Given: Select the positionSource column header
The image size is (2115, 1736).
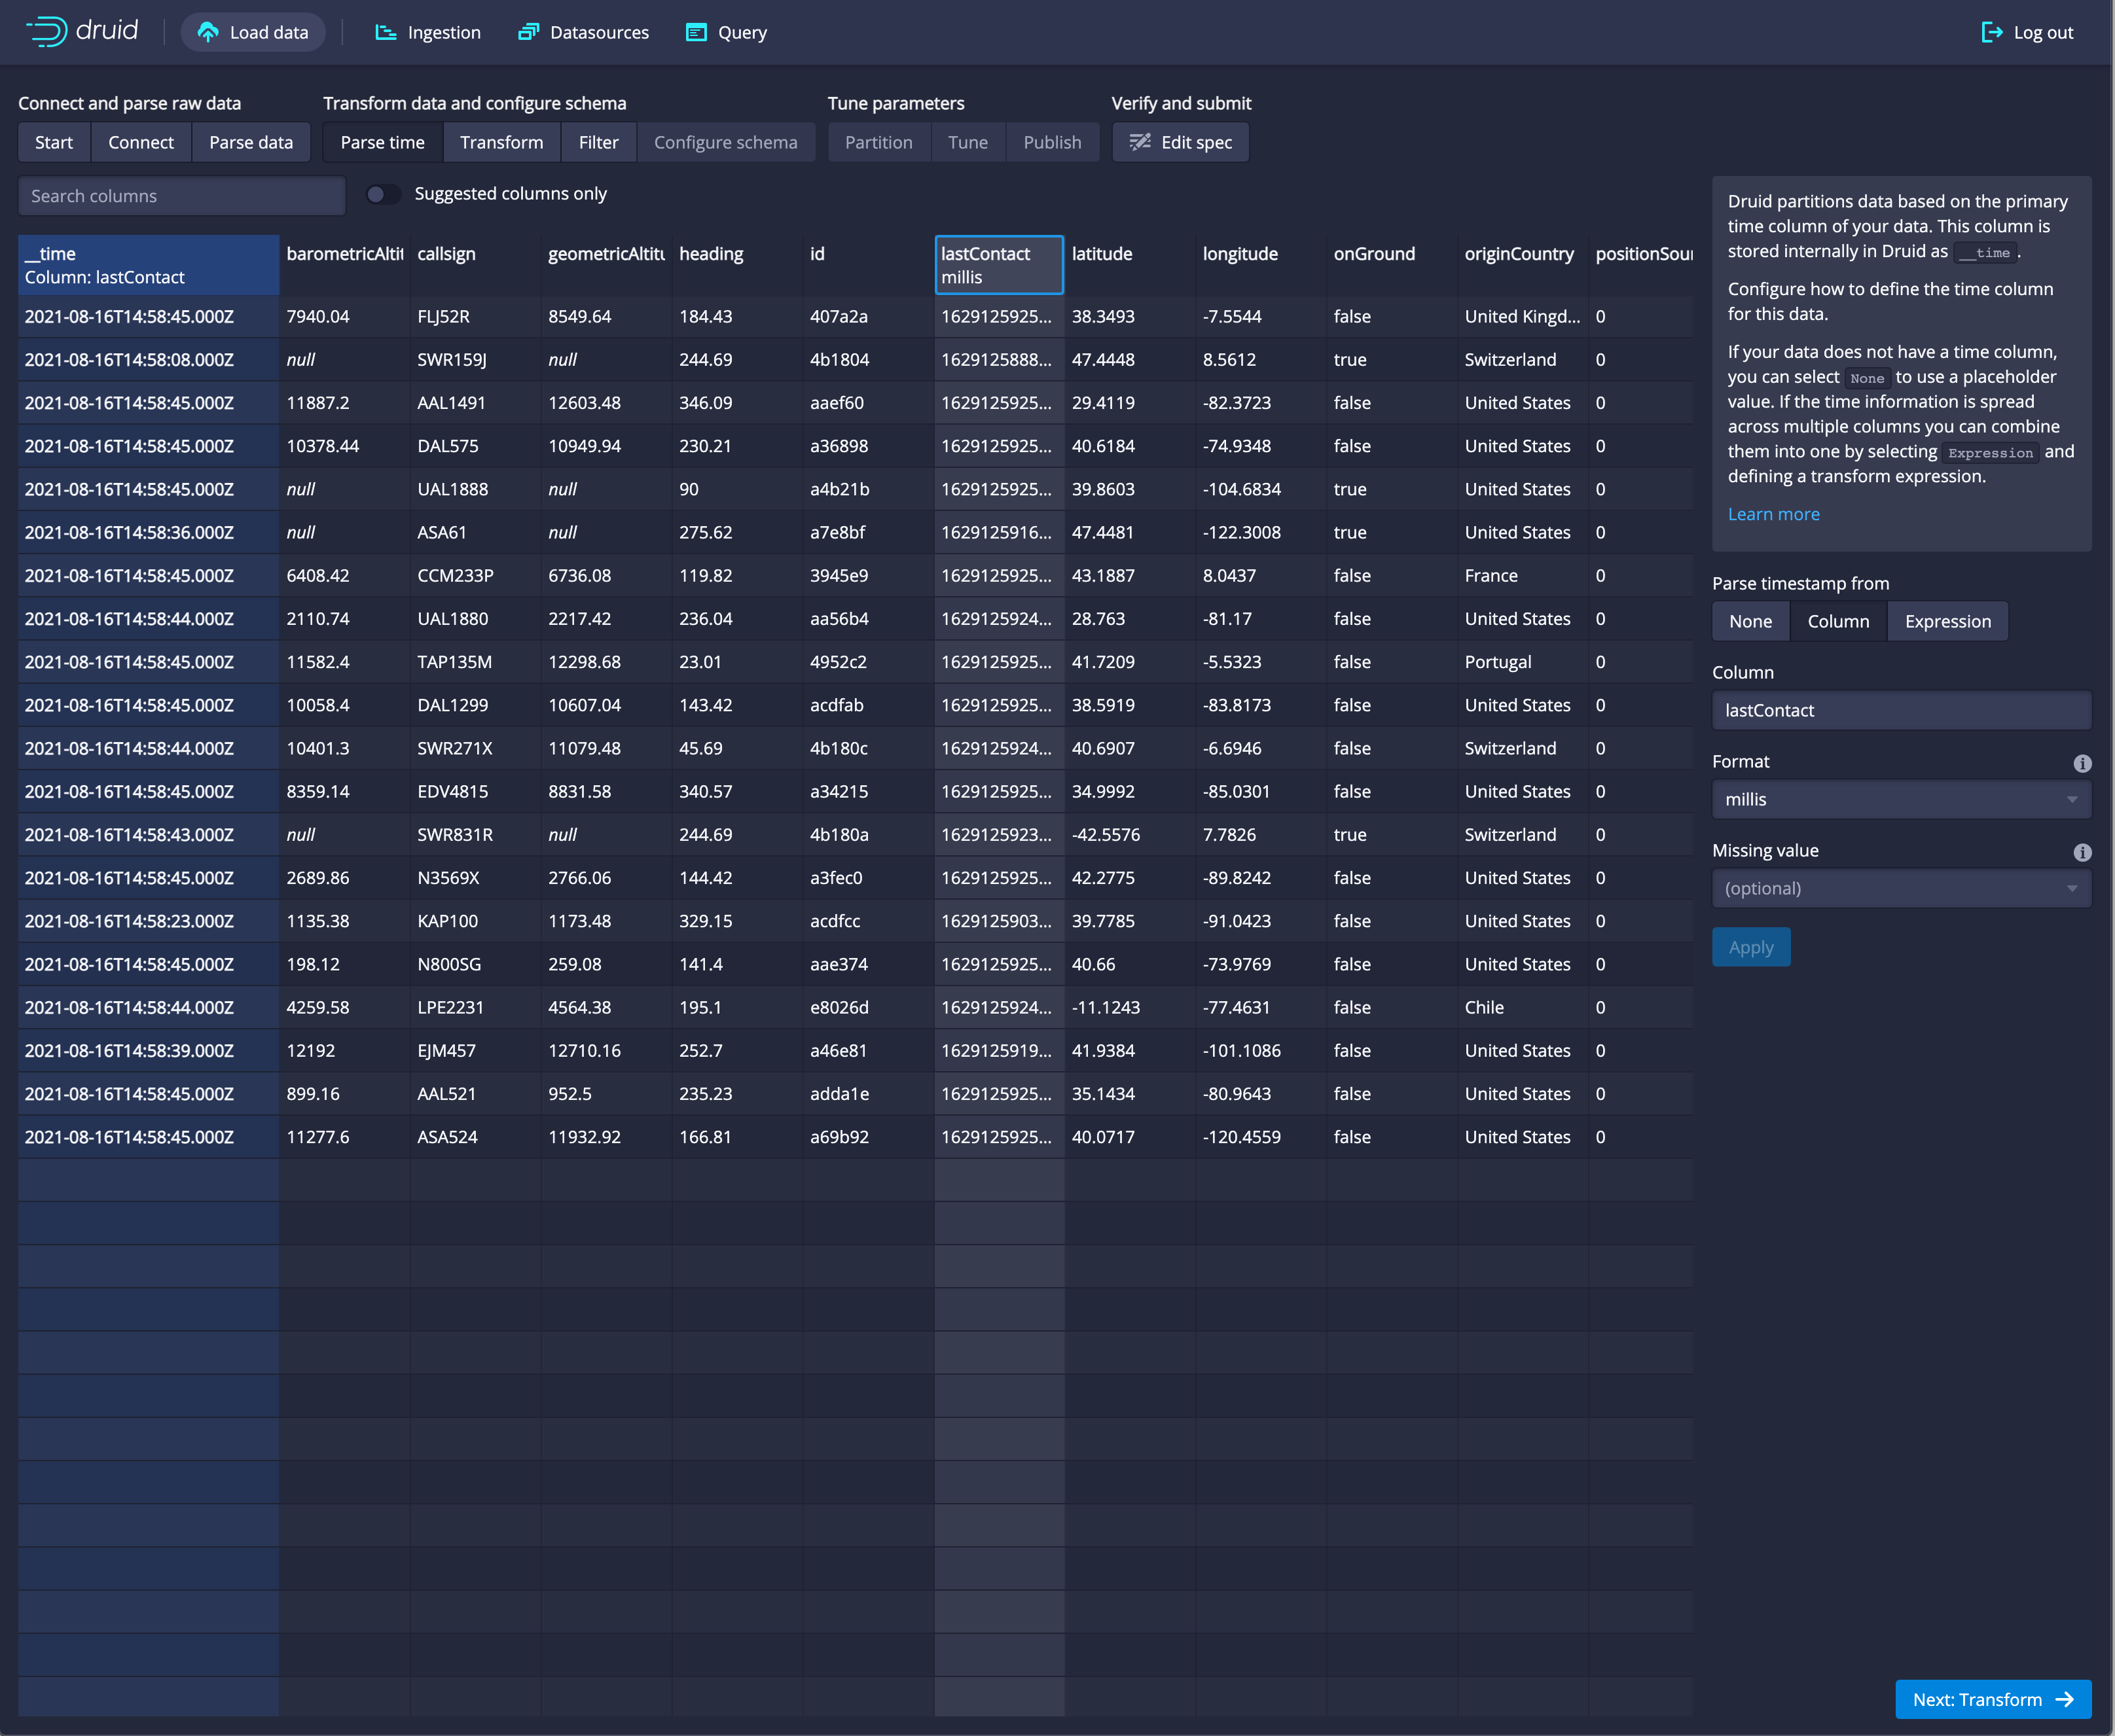Looking at the screenshot, I should (x=1641, y=265).
